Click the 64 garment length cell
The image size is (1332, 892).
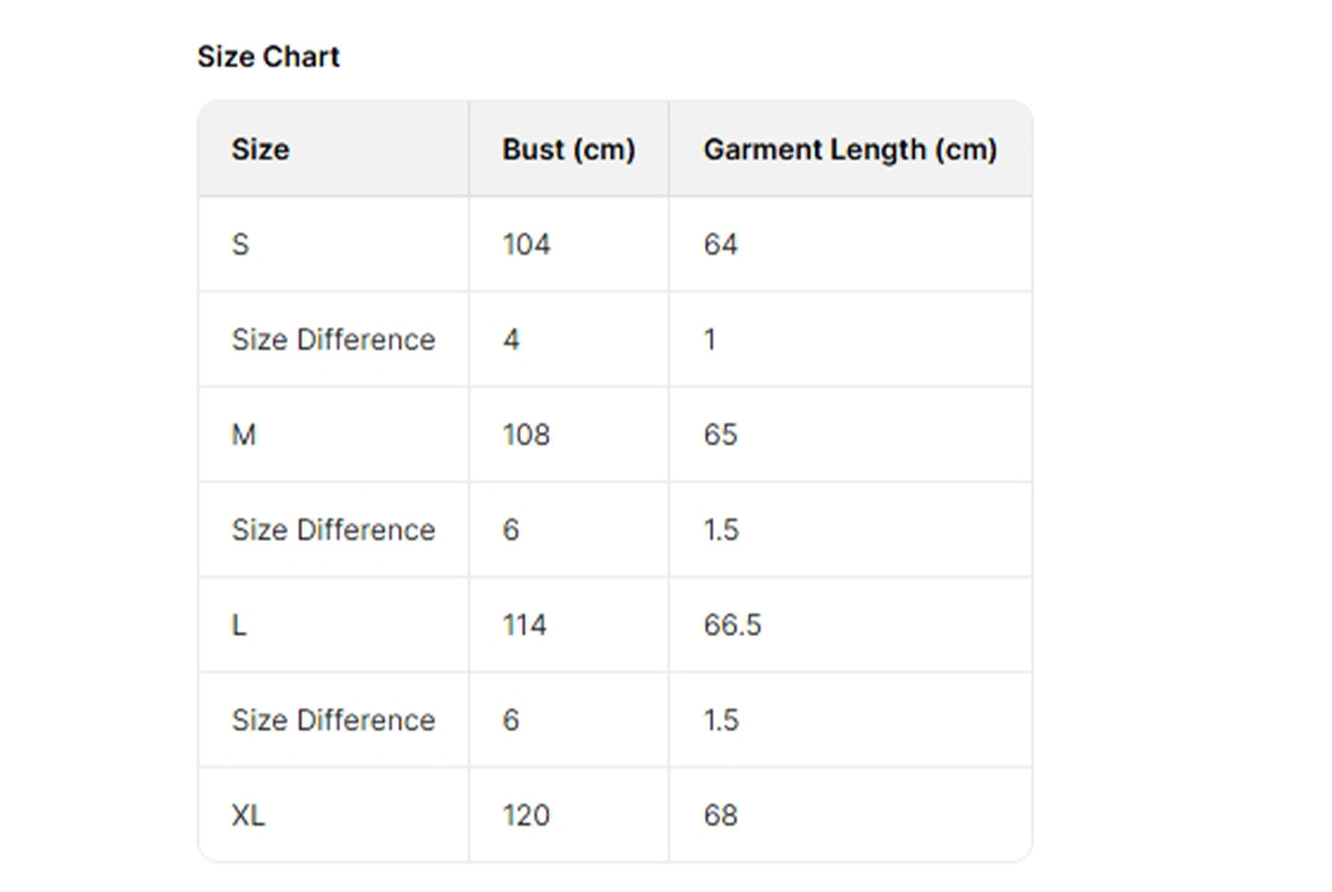click(720, 244)
